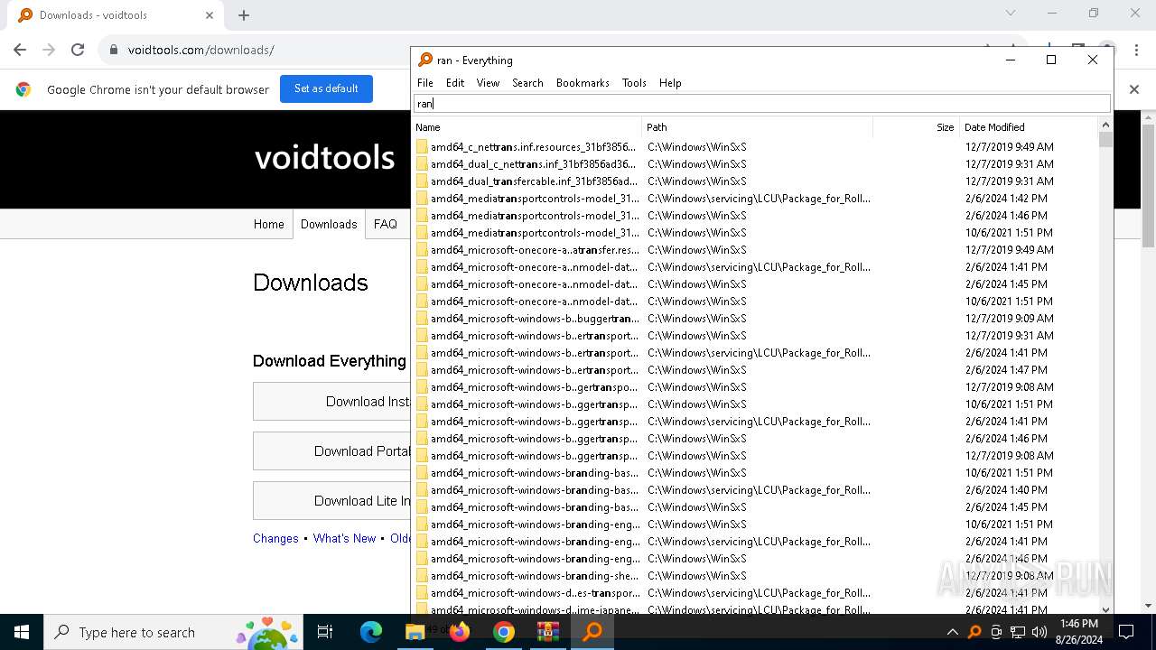Image resolution: width=1156 pixels, height=650 pixels.
Task: Open voidtools FAQ tab
Action: [x=386, y=224]
